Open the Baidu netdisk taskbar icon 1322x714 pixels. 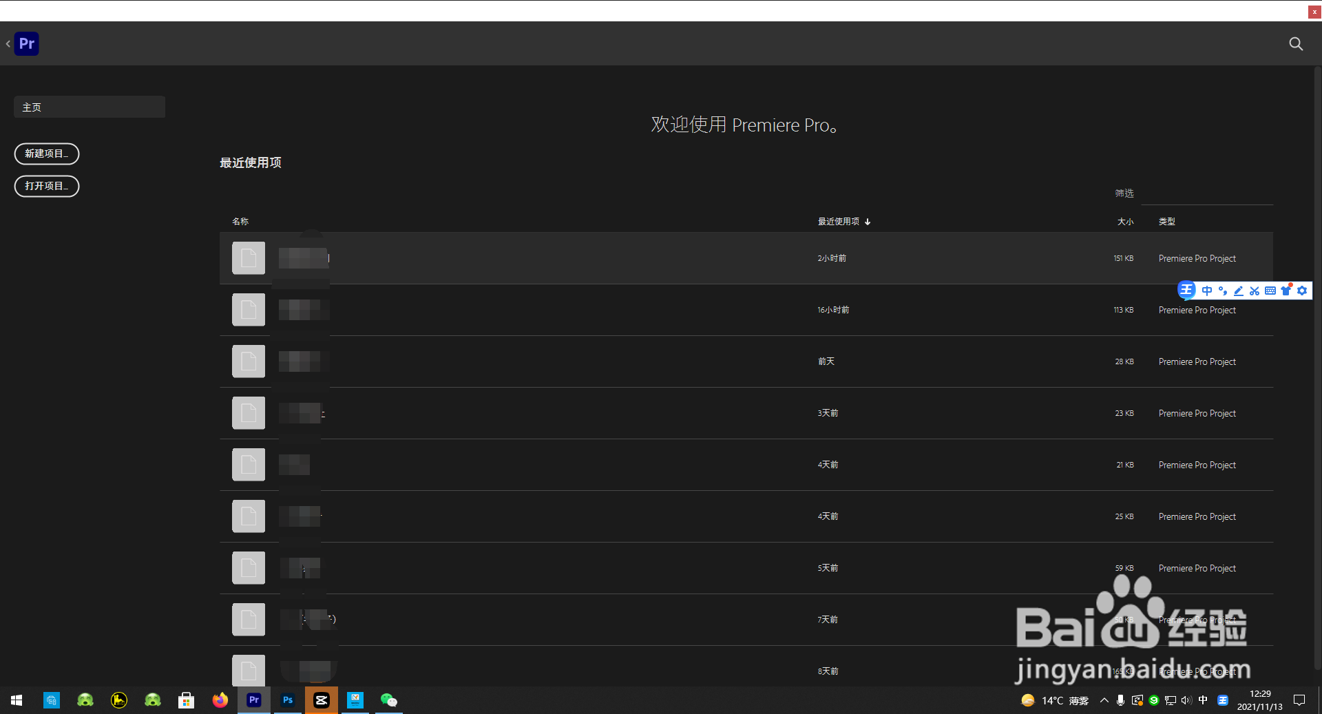coord(355,700)
